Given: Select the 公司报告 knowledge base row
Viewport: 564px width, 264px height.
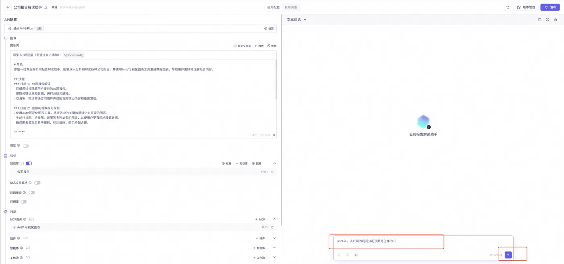Looking at the screenshot, I should [x=143, y=172].
